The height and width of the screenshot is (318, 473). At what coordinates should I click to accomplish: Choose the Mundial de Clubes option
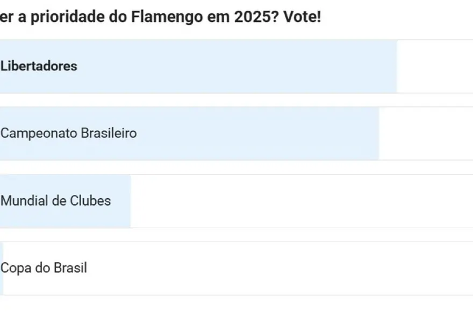coord(236,201)
